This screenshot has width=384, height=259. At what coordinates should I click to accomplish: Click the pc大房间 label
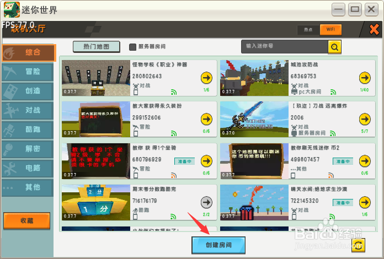click(310, 92)
